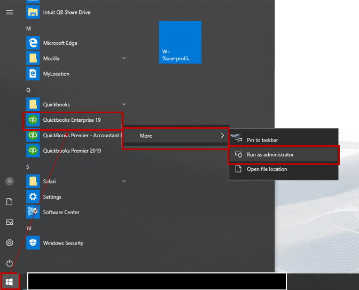Launch Windows Security shield icon
Image resolution: width=359 pixels, height=290 pixels.
click(33, 242)
